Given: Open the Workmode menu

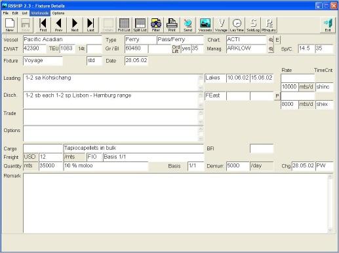Looking at the screenshot, I should pyautogui.click(x=40, y=13).
